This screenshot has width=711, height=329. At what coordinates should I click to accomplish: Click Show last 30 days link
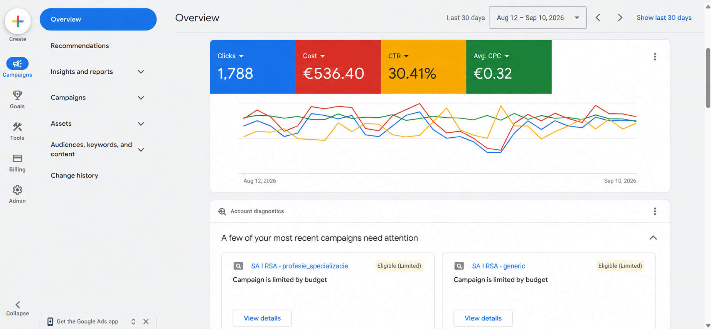664,18
